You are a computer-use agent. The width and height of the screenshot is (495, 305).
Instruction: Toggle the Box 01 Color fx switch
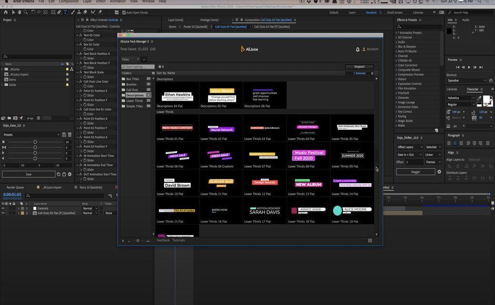click(81, 45)
